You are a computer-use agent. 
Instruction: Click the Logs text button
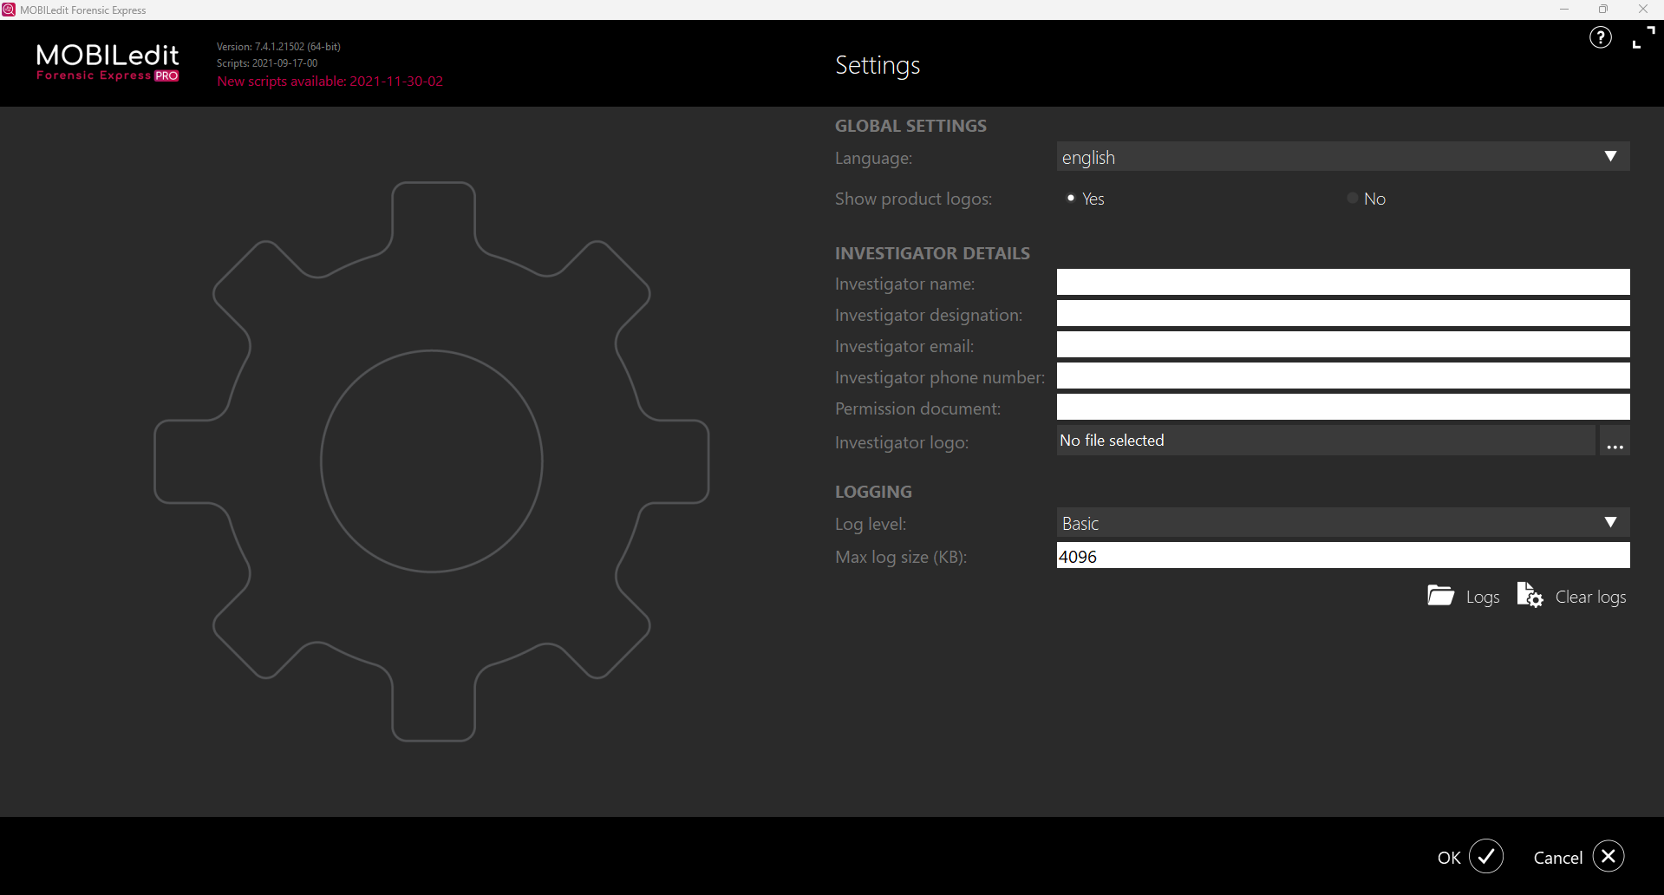1483,597
